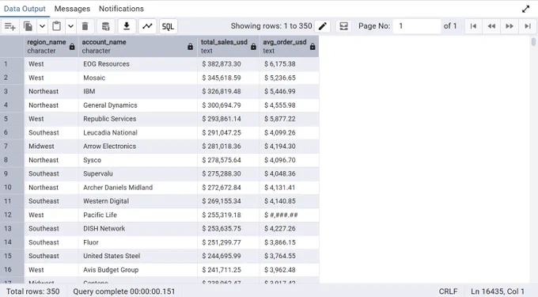Screen dimensions: 538x297
Task: Click the Mosaic account cell
Action: (138, 78)
